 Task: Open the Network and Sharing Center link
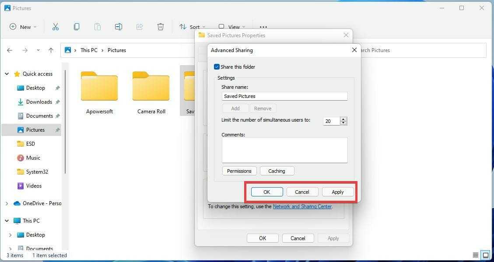302,206
